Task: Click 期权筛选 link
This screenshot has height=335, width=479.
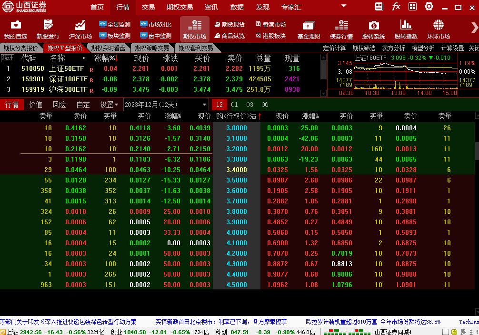Action: tap(364, 48)
